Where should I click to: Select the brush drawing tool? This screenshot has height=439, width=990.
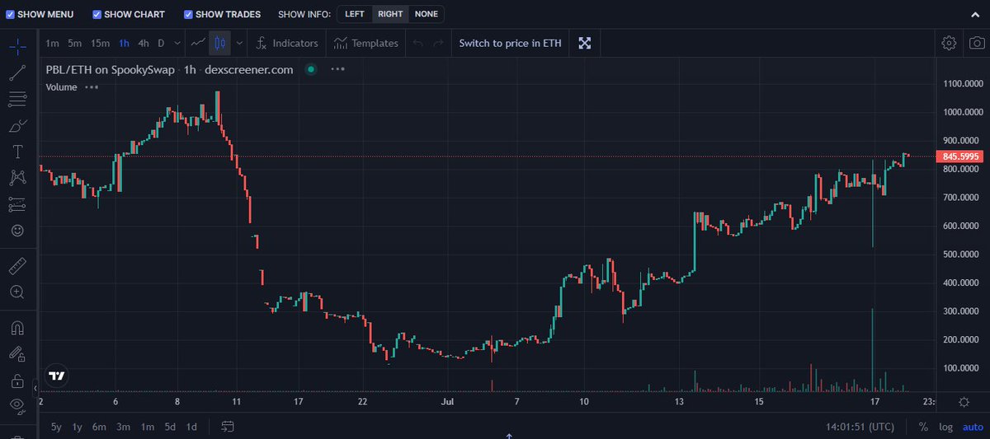(x=17, y=126)
